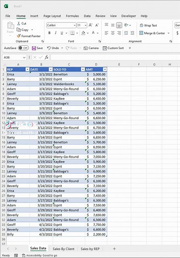The image size is (180, 258).
Task: Middle align cell contents
Action: click(113, 25)
